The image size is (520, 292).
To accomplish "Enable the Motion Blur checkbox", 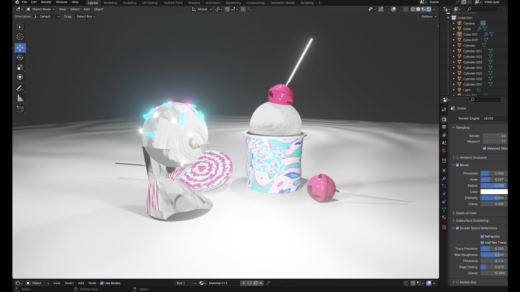I will (x=457, y=282).
